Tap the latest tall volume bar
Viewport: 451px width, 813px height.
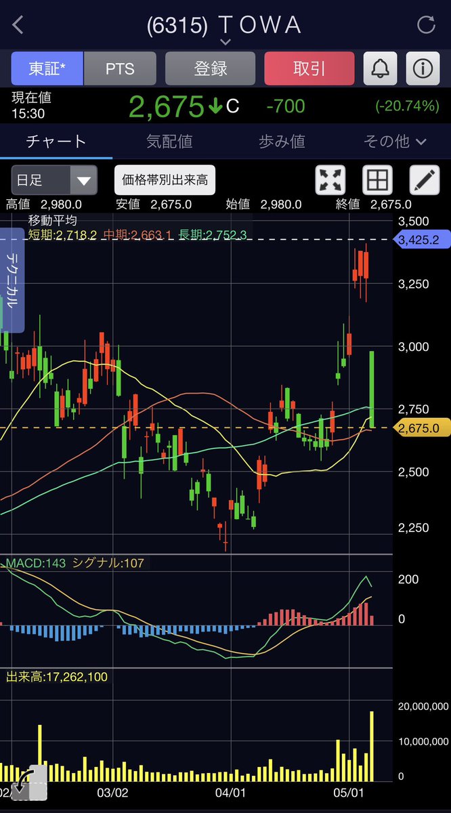[372, 745]
